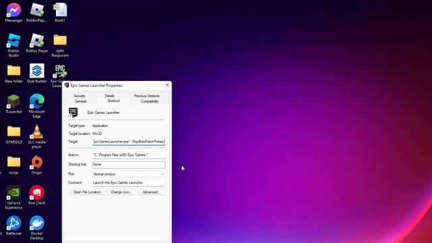The height and width of the screenshot is (243, 432).
Task: Open the Book1 spreadsheet file icon
Action: (x=60, y=12)
